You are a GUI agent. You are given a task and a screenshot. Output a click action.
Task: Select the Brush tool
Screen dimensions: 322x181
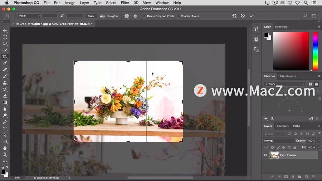[x=5, y=76]
